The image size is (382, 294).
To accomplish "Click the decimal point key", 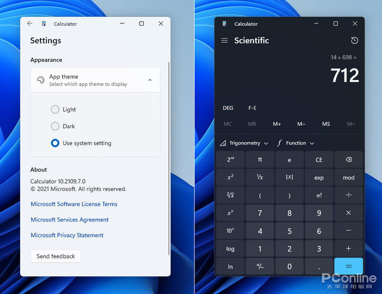I will pyautogui.click(x=319, y=266).
